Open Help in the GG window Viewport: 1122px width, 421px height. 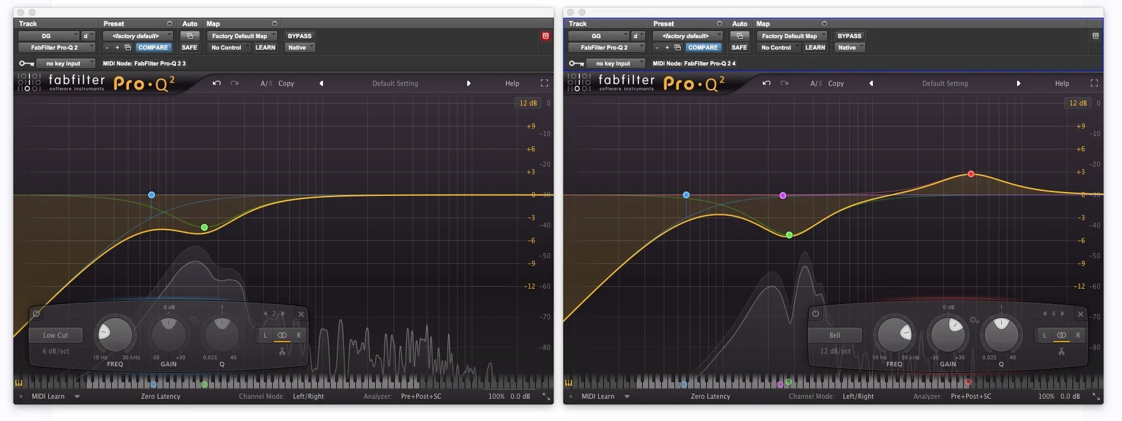1062,83
